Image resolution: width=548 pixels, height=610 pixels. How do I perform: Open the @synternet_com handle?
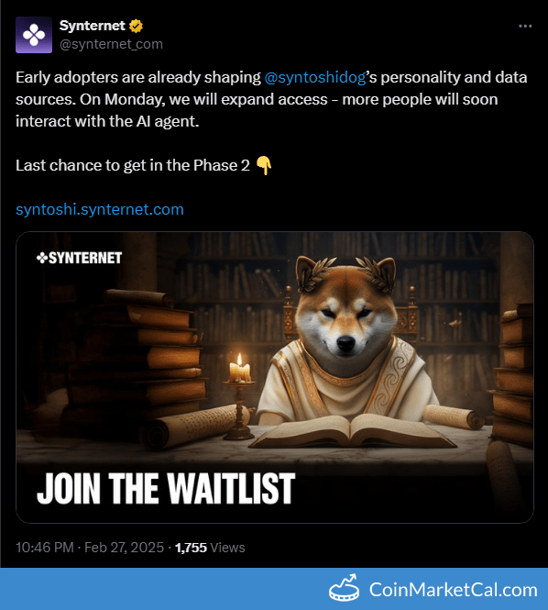point(111,44)
